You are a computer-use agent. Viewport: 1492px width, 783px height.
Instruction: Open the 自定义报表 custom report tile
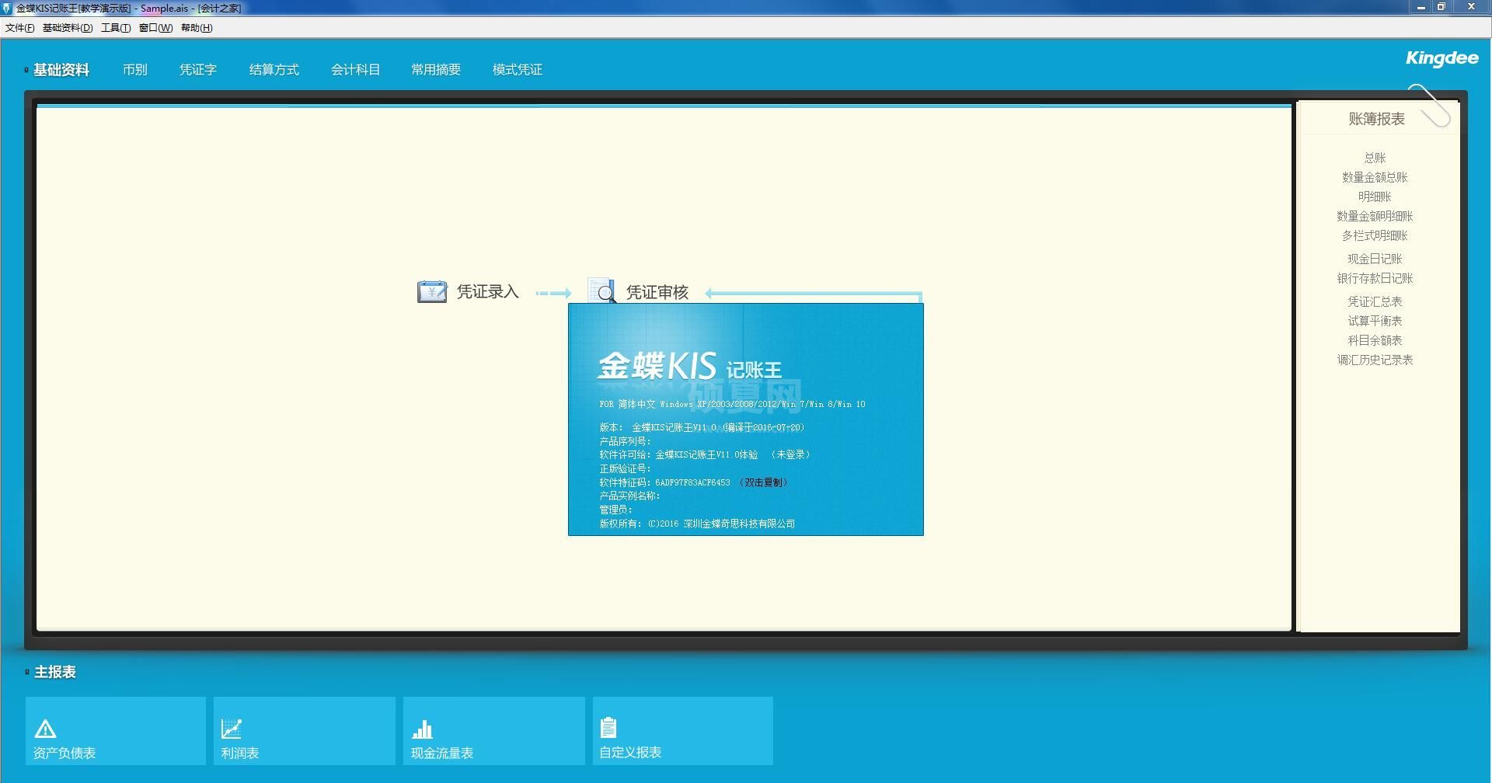click(683, 731)
